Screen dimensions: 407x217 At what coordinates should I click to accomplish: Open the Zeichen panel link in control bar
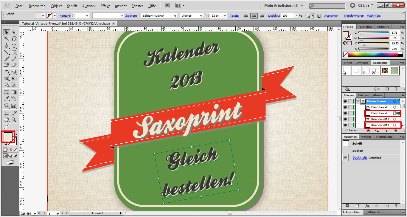(131, 16)
